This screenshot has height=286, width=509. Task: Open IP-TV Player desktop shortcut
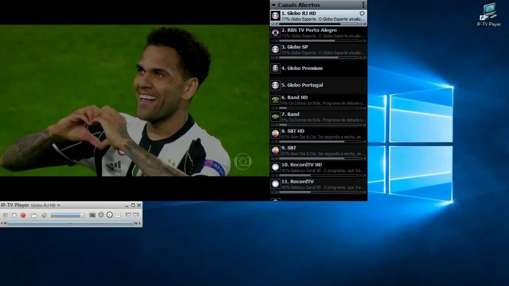point(489,15)
